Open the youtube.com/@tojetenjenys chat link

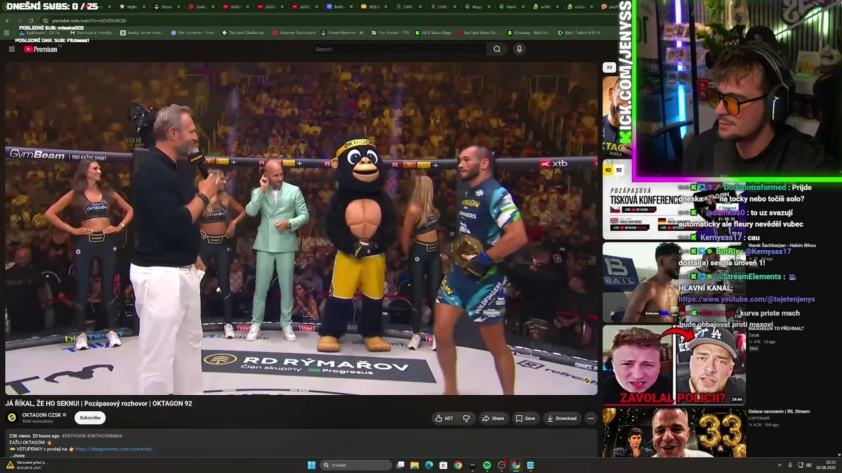click(x=747, y=300)
